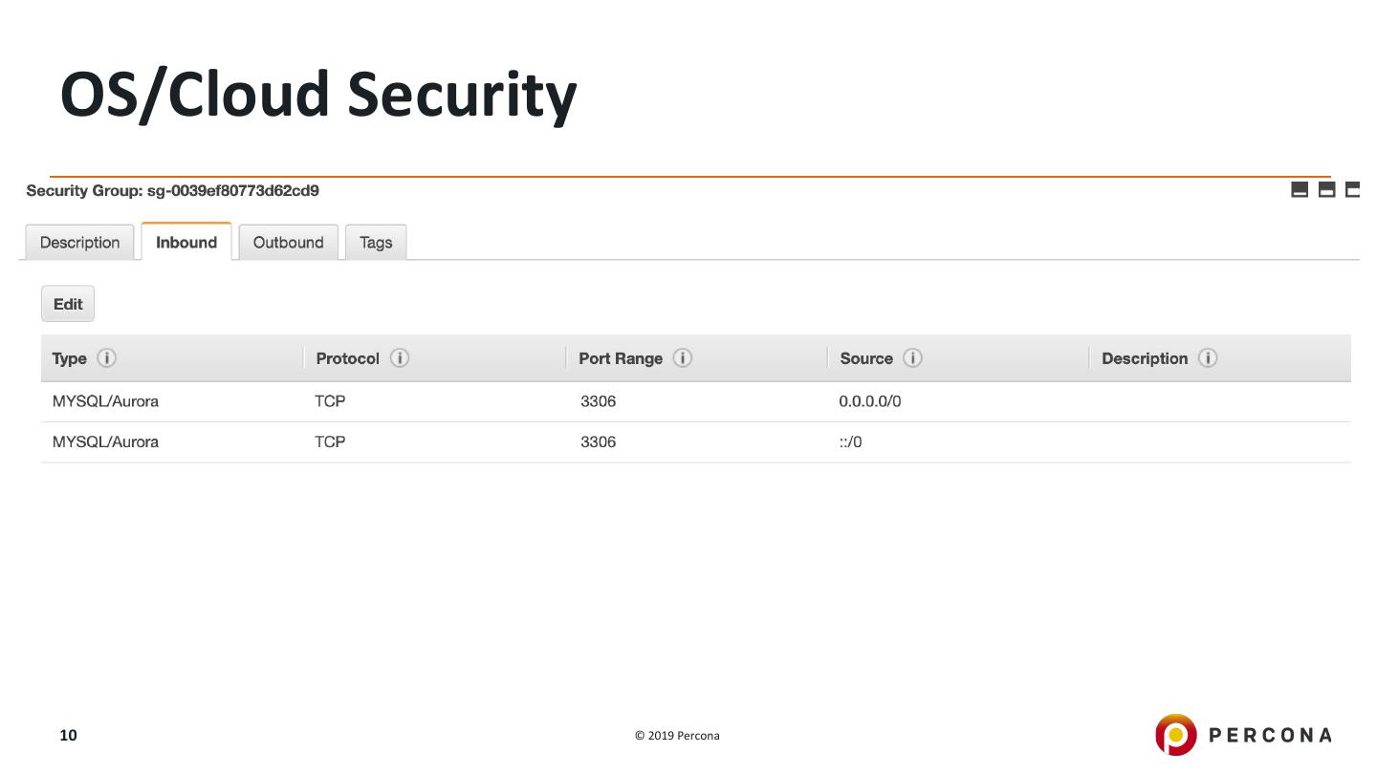Click the Port Range column header

coord(621,358)
